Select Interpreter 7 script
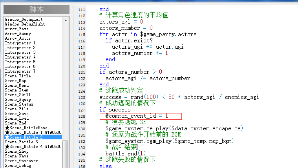298x168 pixels. click(20, 71)
